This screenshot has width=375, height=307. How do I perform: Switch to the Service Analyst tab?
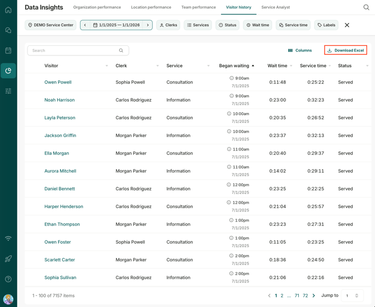click(x=275, y=7)
